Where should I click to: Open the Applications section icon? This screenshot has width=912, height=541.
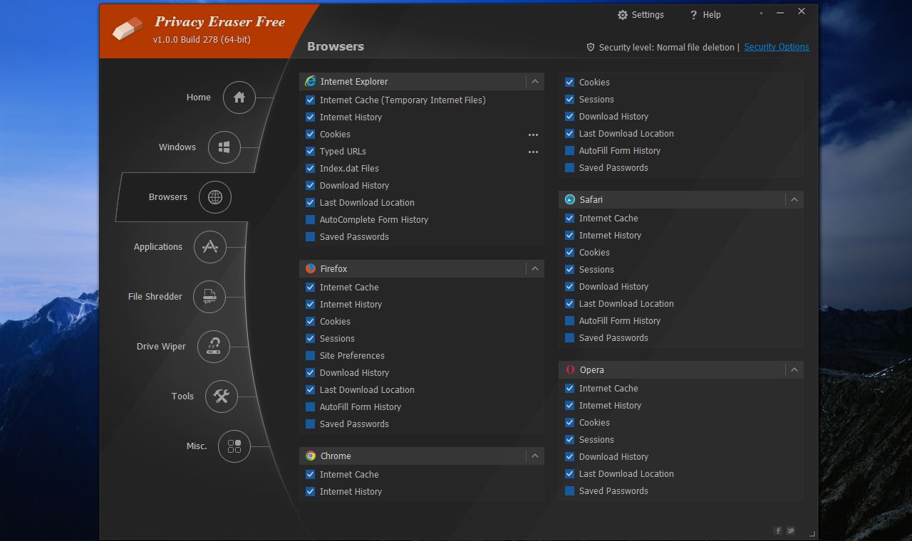(209, 247)
